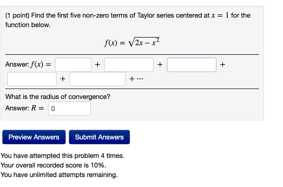Click the problem statement text area
This screenshot has width=283, height=187.
coord(127,20)
